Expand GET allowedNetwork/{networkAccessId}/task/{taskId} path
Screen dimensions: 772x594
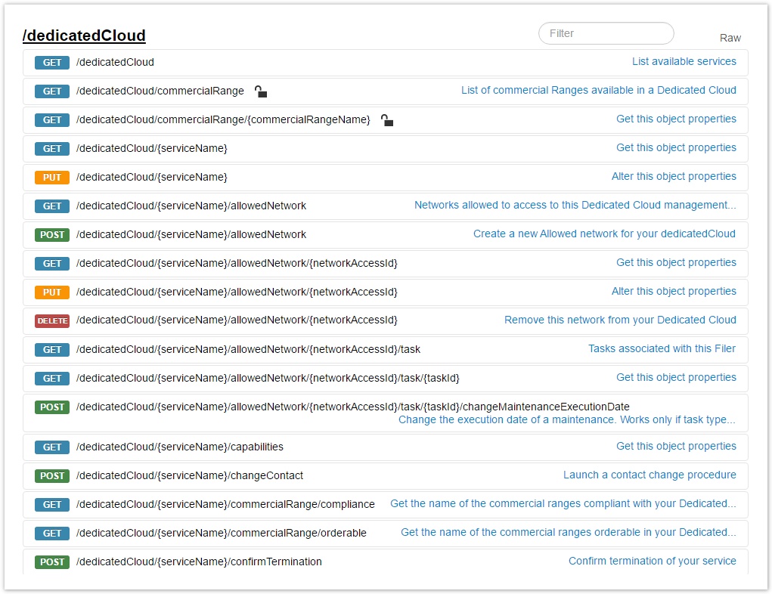tap(268, 379)
